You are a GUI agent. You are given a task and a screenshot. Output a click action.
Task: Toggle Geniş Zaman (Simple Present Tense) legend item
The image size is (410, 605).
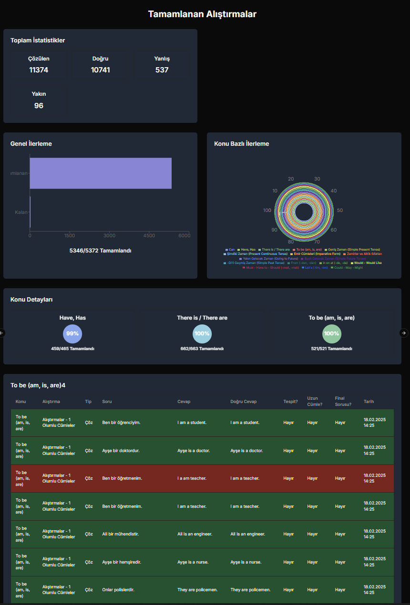coord(352,250)
